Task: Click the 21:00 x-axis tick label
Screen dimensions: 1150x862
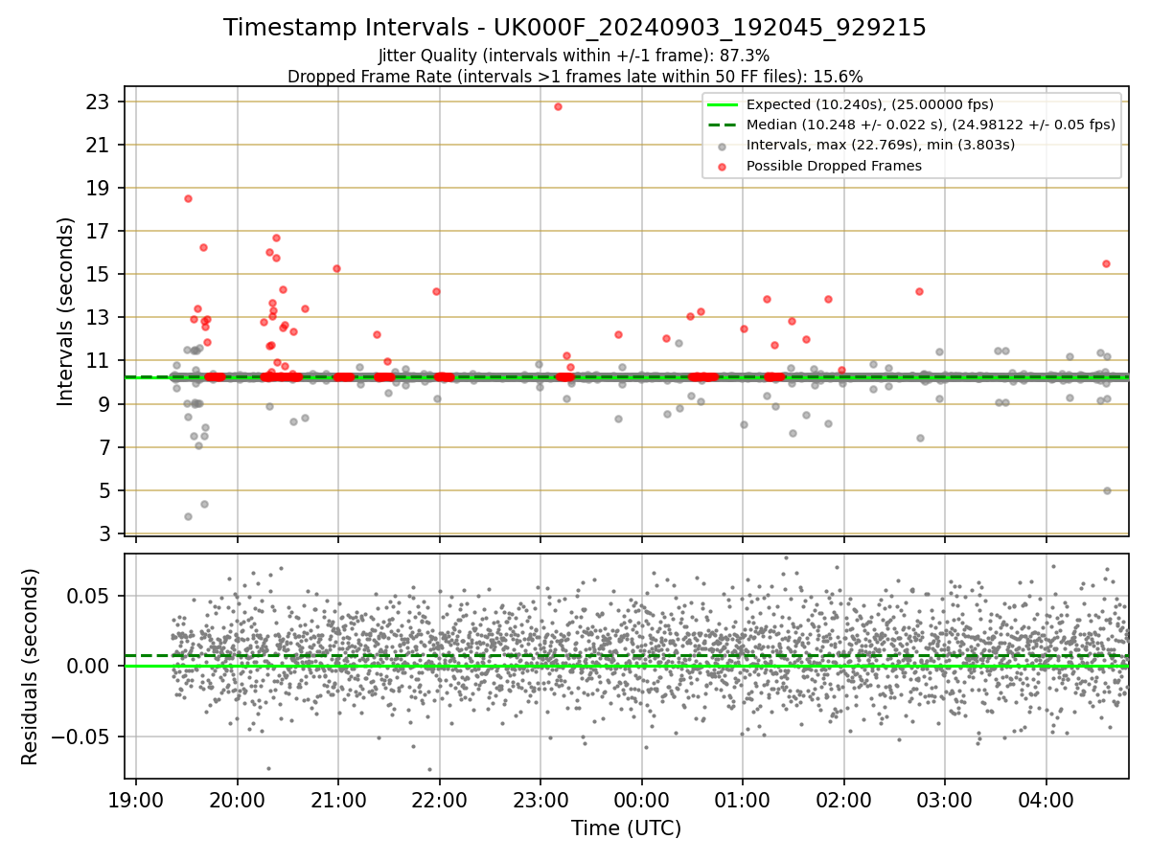Action: pos(338,800)
